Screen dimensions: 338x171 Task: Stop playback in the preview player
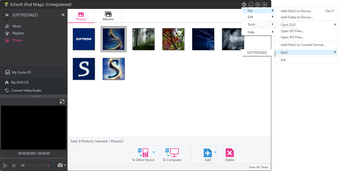click(x=14, y=165)
